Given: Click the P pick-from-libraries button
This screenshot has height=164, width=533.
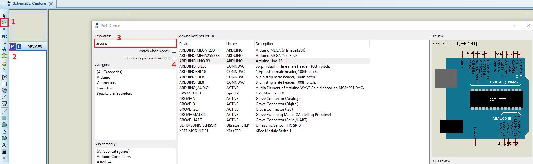Looking at the screenshot, I should [12, 46].
